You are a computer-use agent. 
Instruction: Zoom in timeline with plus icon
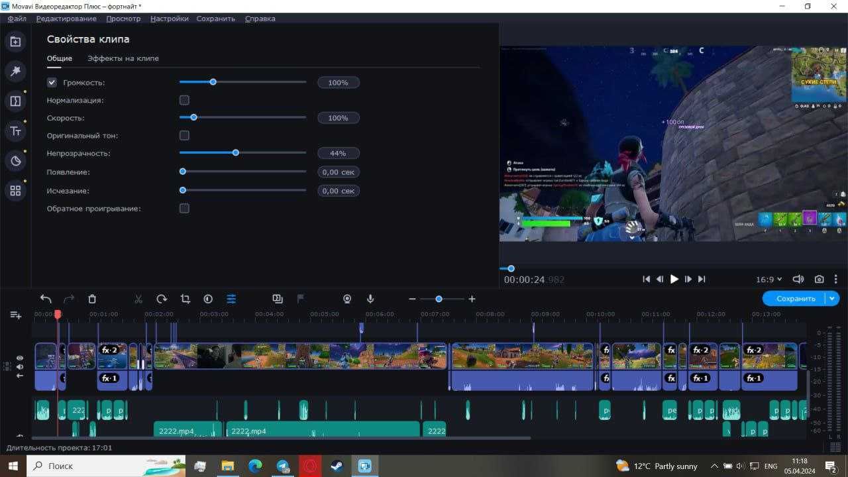coord(472,299)
